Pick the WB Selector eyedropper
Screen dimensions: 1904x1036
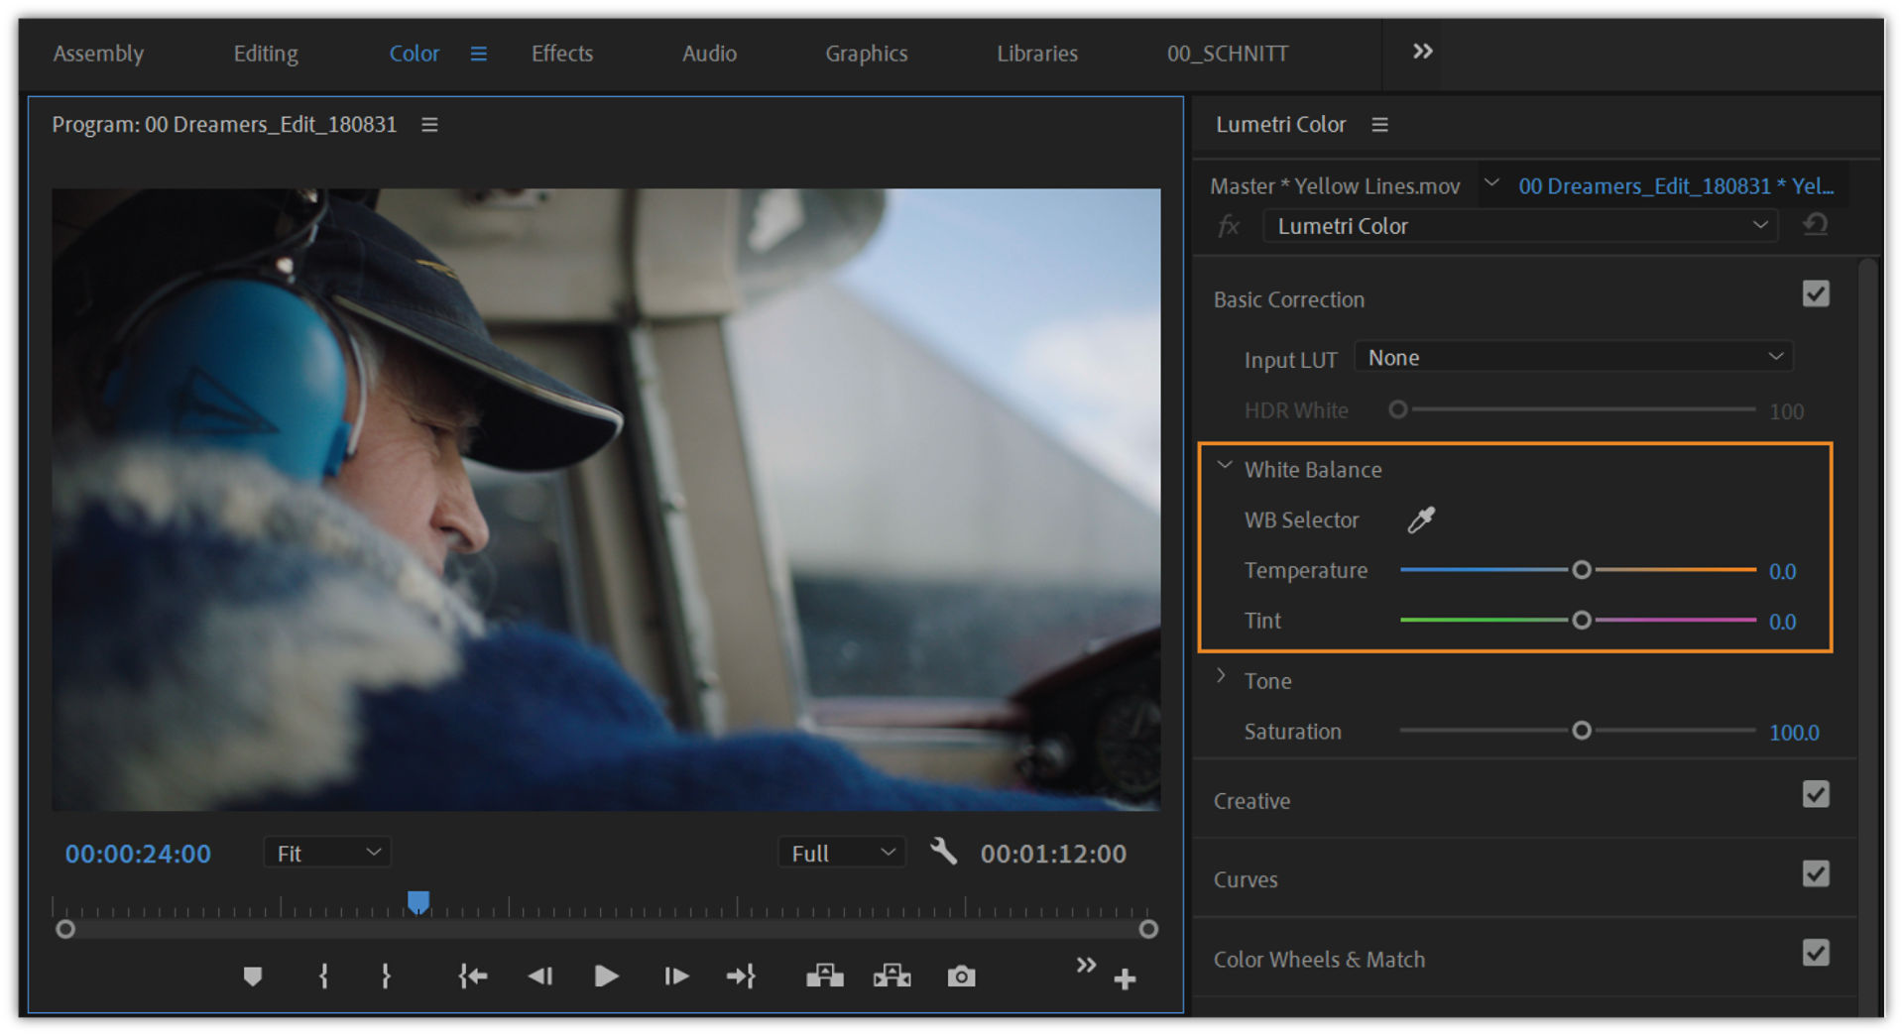click(x=1421, y=519)
